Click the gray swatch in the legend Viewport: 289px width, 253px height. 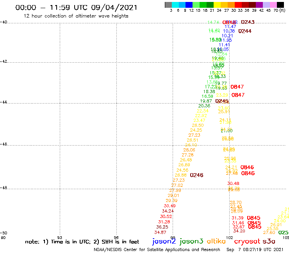point(168,5)
